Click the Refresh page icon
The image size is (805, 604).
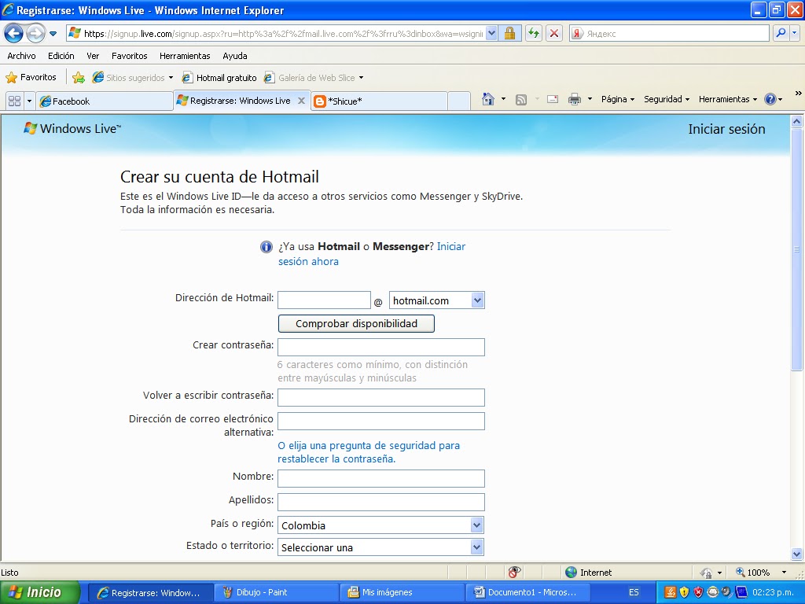click(534, 33)
